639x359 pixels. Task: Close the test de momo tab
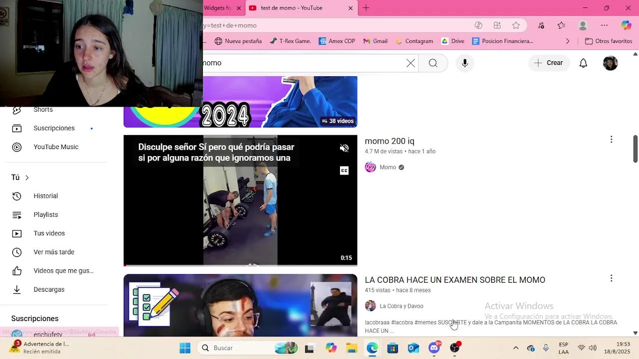click(x=350, y=8)
